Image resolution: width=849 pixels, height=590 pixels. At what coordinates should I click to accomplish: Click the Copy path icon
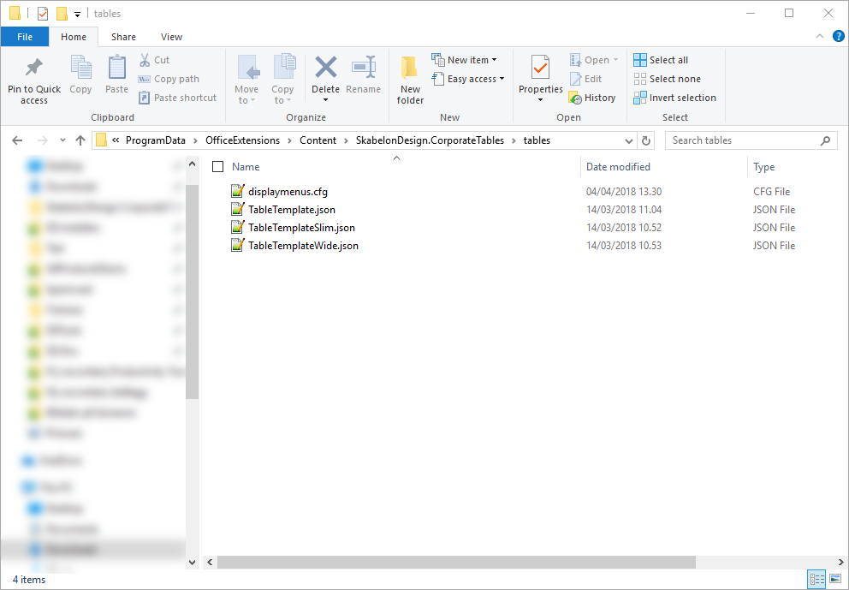point(144,79)
